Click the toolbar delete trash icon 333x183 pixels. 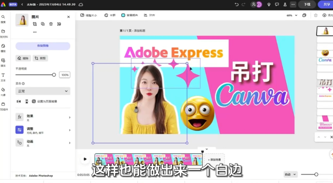(316, 15)
